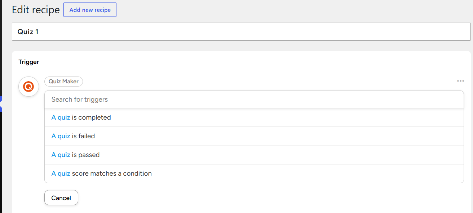473x213 pixels.
Task: Choose 'A quiz is failed' trigger
Action: [254, 136]
